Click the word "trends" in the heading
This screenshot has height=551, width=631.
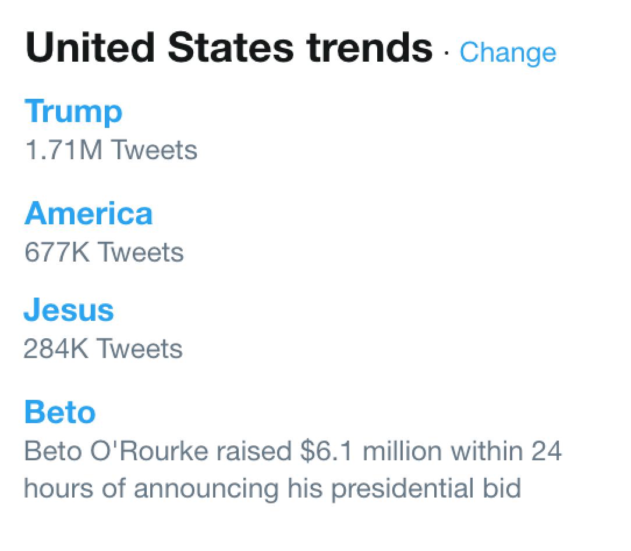(x=368, y=48)
